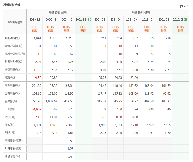193x162 pixels.
Task: Click the 2021.09 column header
Action: pyautogui.click(x=131, y=20)
